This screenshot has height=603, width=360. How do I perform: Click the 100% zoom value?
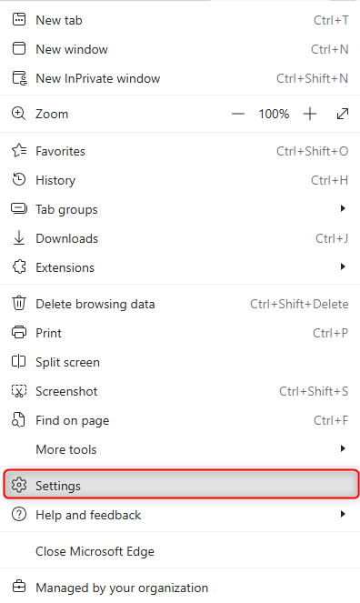click(274, 114)
